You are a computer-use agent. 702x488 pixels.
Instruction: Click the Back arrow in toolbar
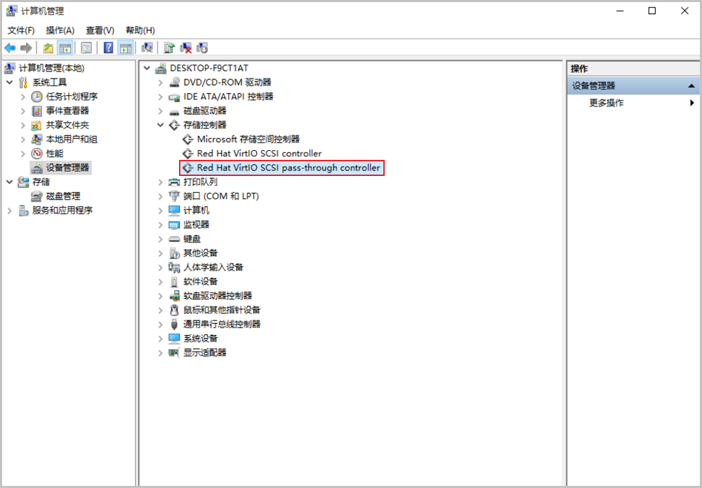click(10, 48)
